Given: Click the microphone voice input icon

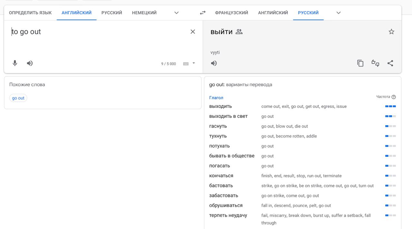Looking at the screenshot, I should 15,63.
